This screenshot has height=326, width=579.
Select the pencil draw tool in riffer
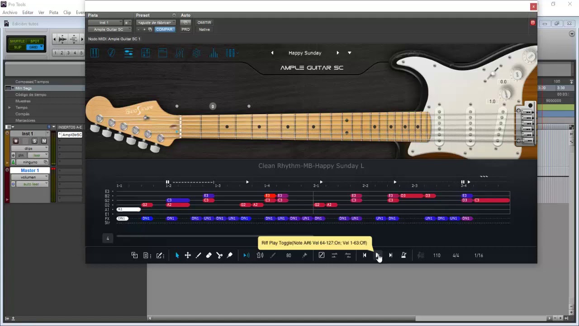[198, 255]
